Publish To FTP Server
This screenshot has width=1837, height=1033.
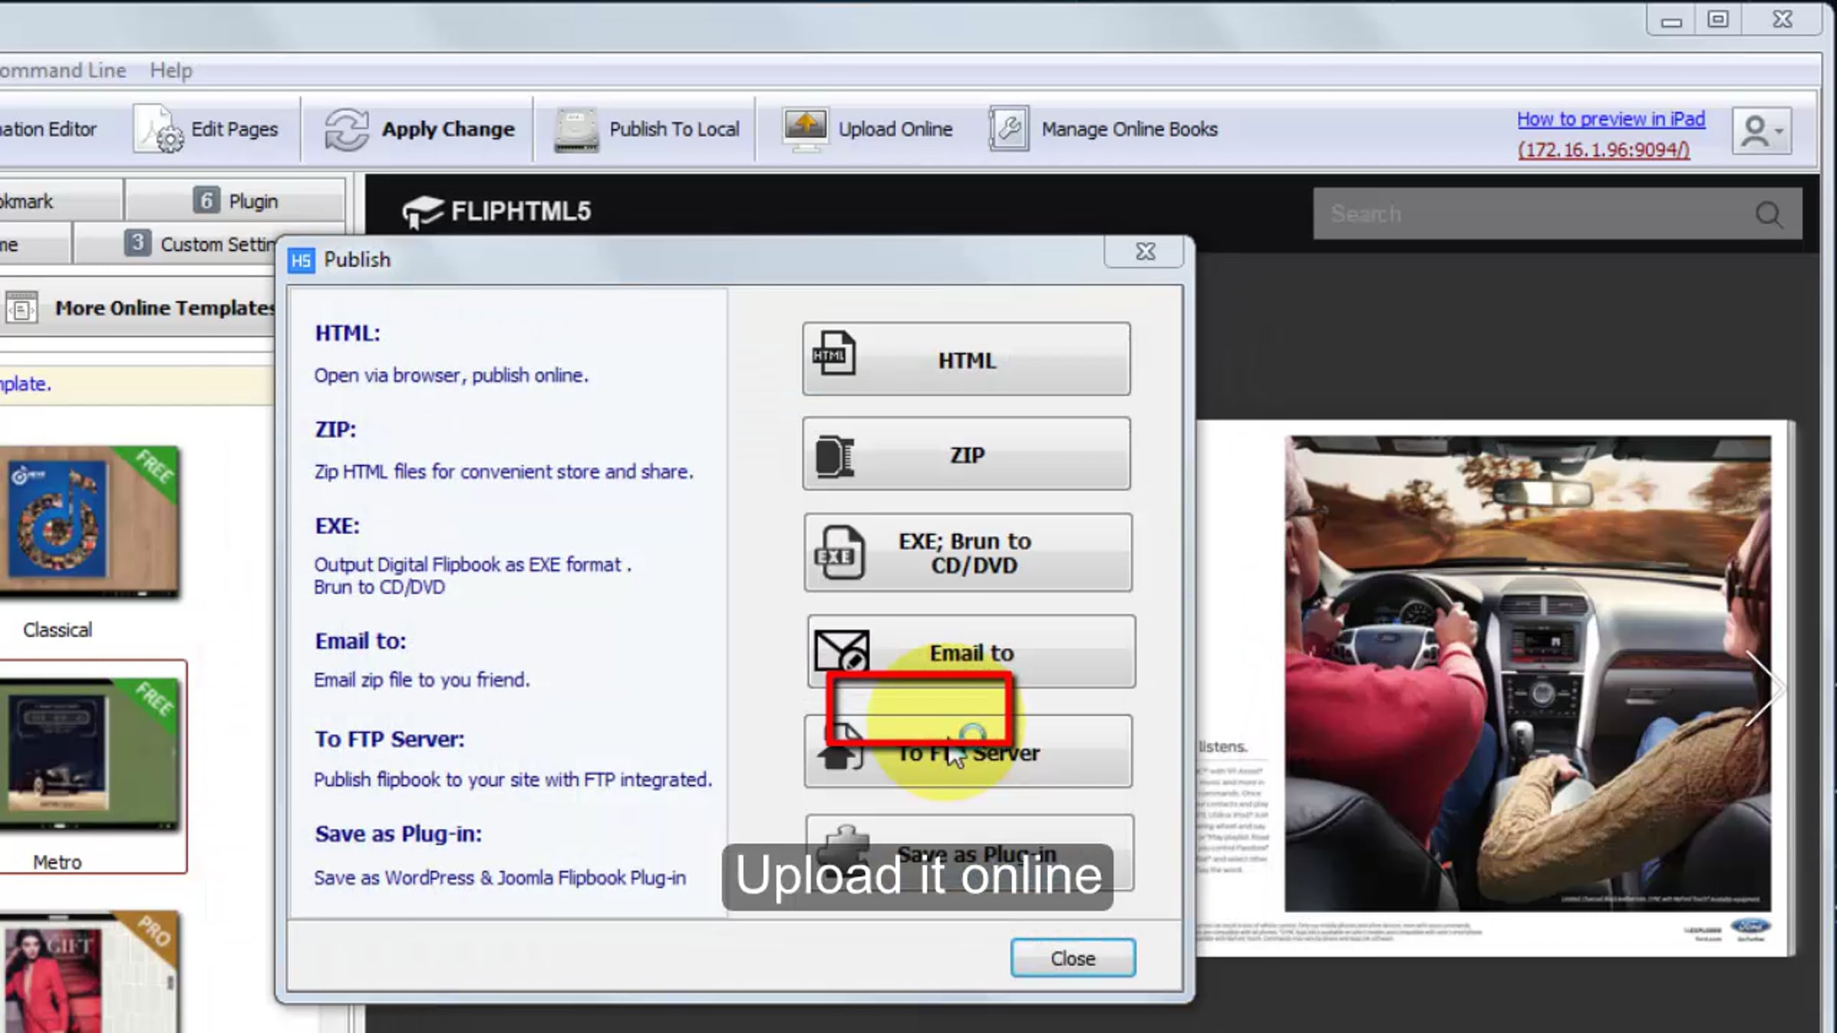click(967, 751)
